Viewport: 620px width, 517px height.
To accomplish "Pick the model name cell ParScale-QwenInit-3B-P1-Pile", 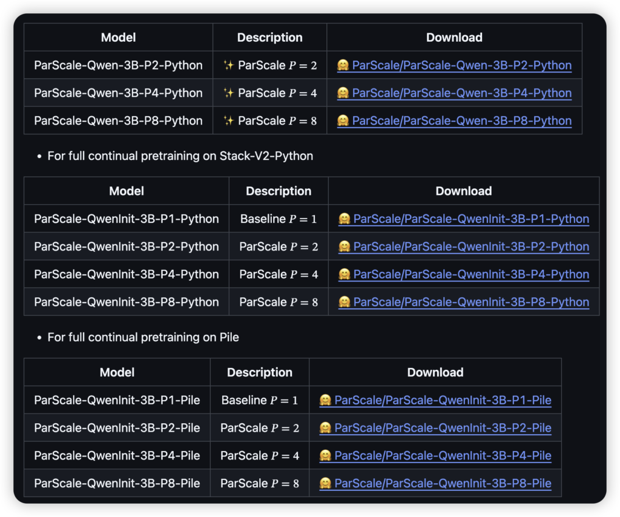I will pos(117,400).
